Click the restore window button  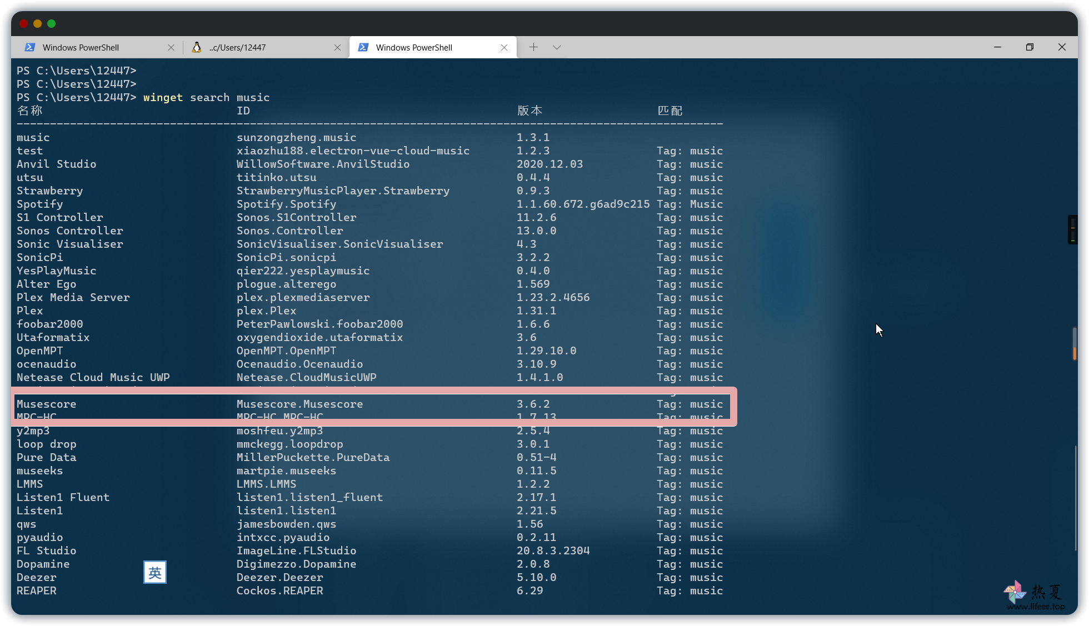pos(1030,47)
